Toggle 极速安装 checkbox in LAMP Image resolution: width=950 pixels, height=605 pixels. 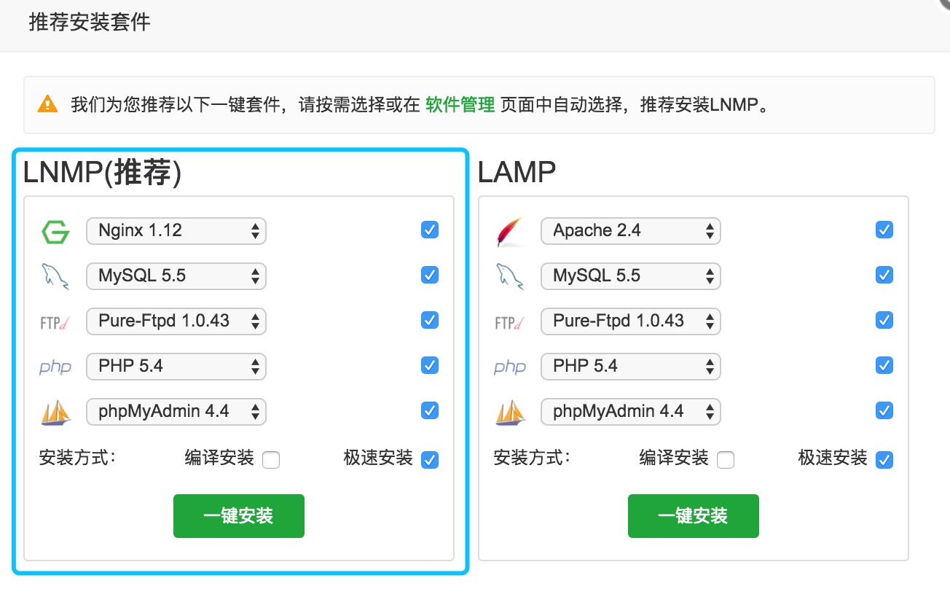(884, 460)
